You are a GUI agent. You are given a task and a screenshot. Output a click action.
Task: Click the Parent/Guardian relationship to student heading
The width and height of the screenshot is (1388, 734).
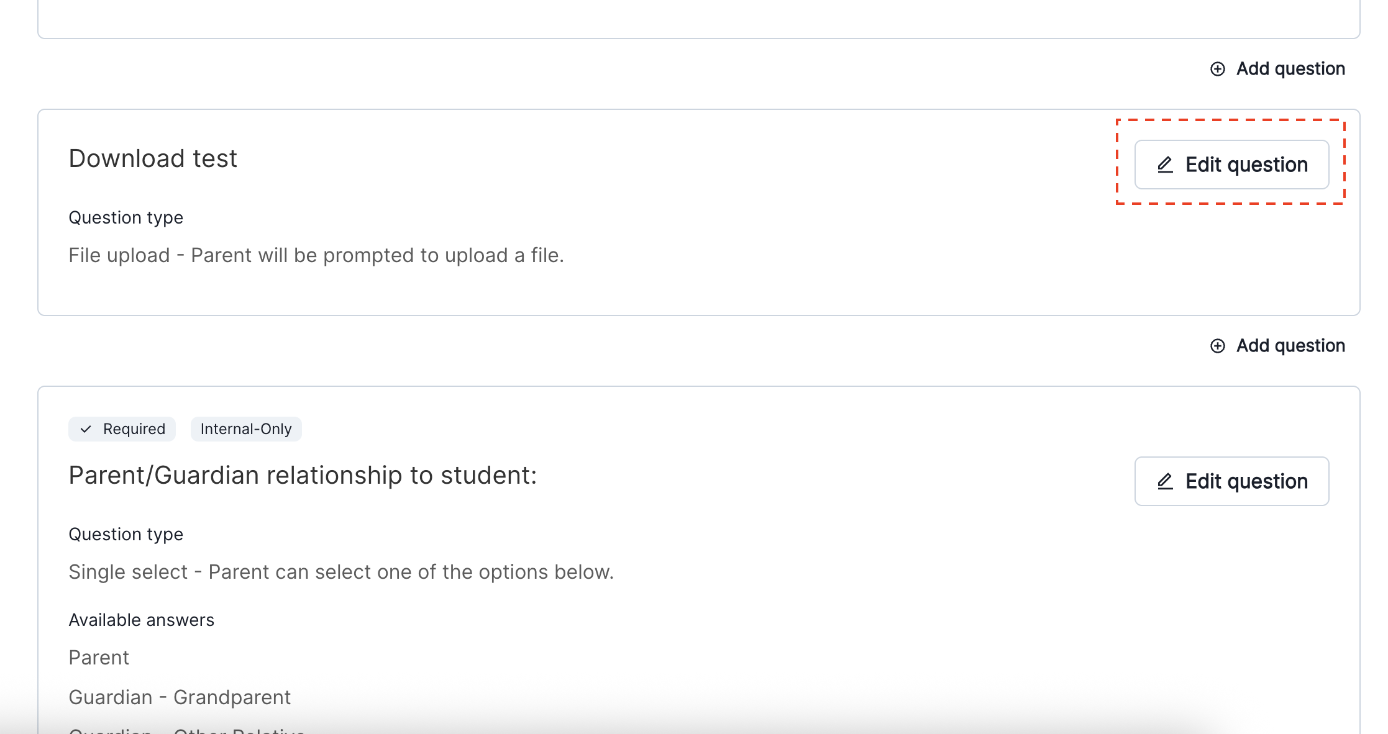click(303, 476)
